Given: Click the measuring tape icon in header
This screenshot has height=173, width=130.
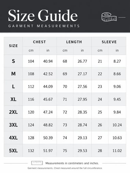Looking at the screenshot, I should click(109, 17).
